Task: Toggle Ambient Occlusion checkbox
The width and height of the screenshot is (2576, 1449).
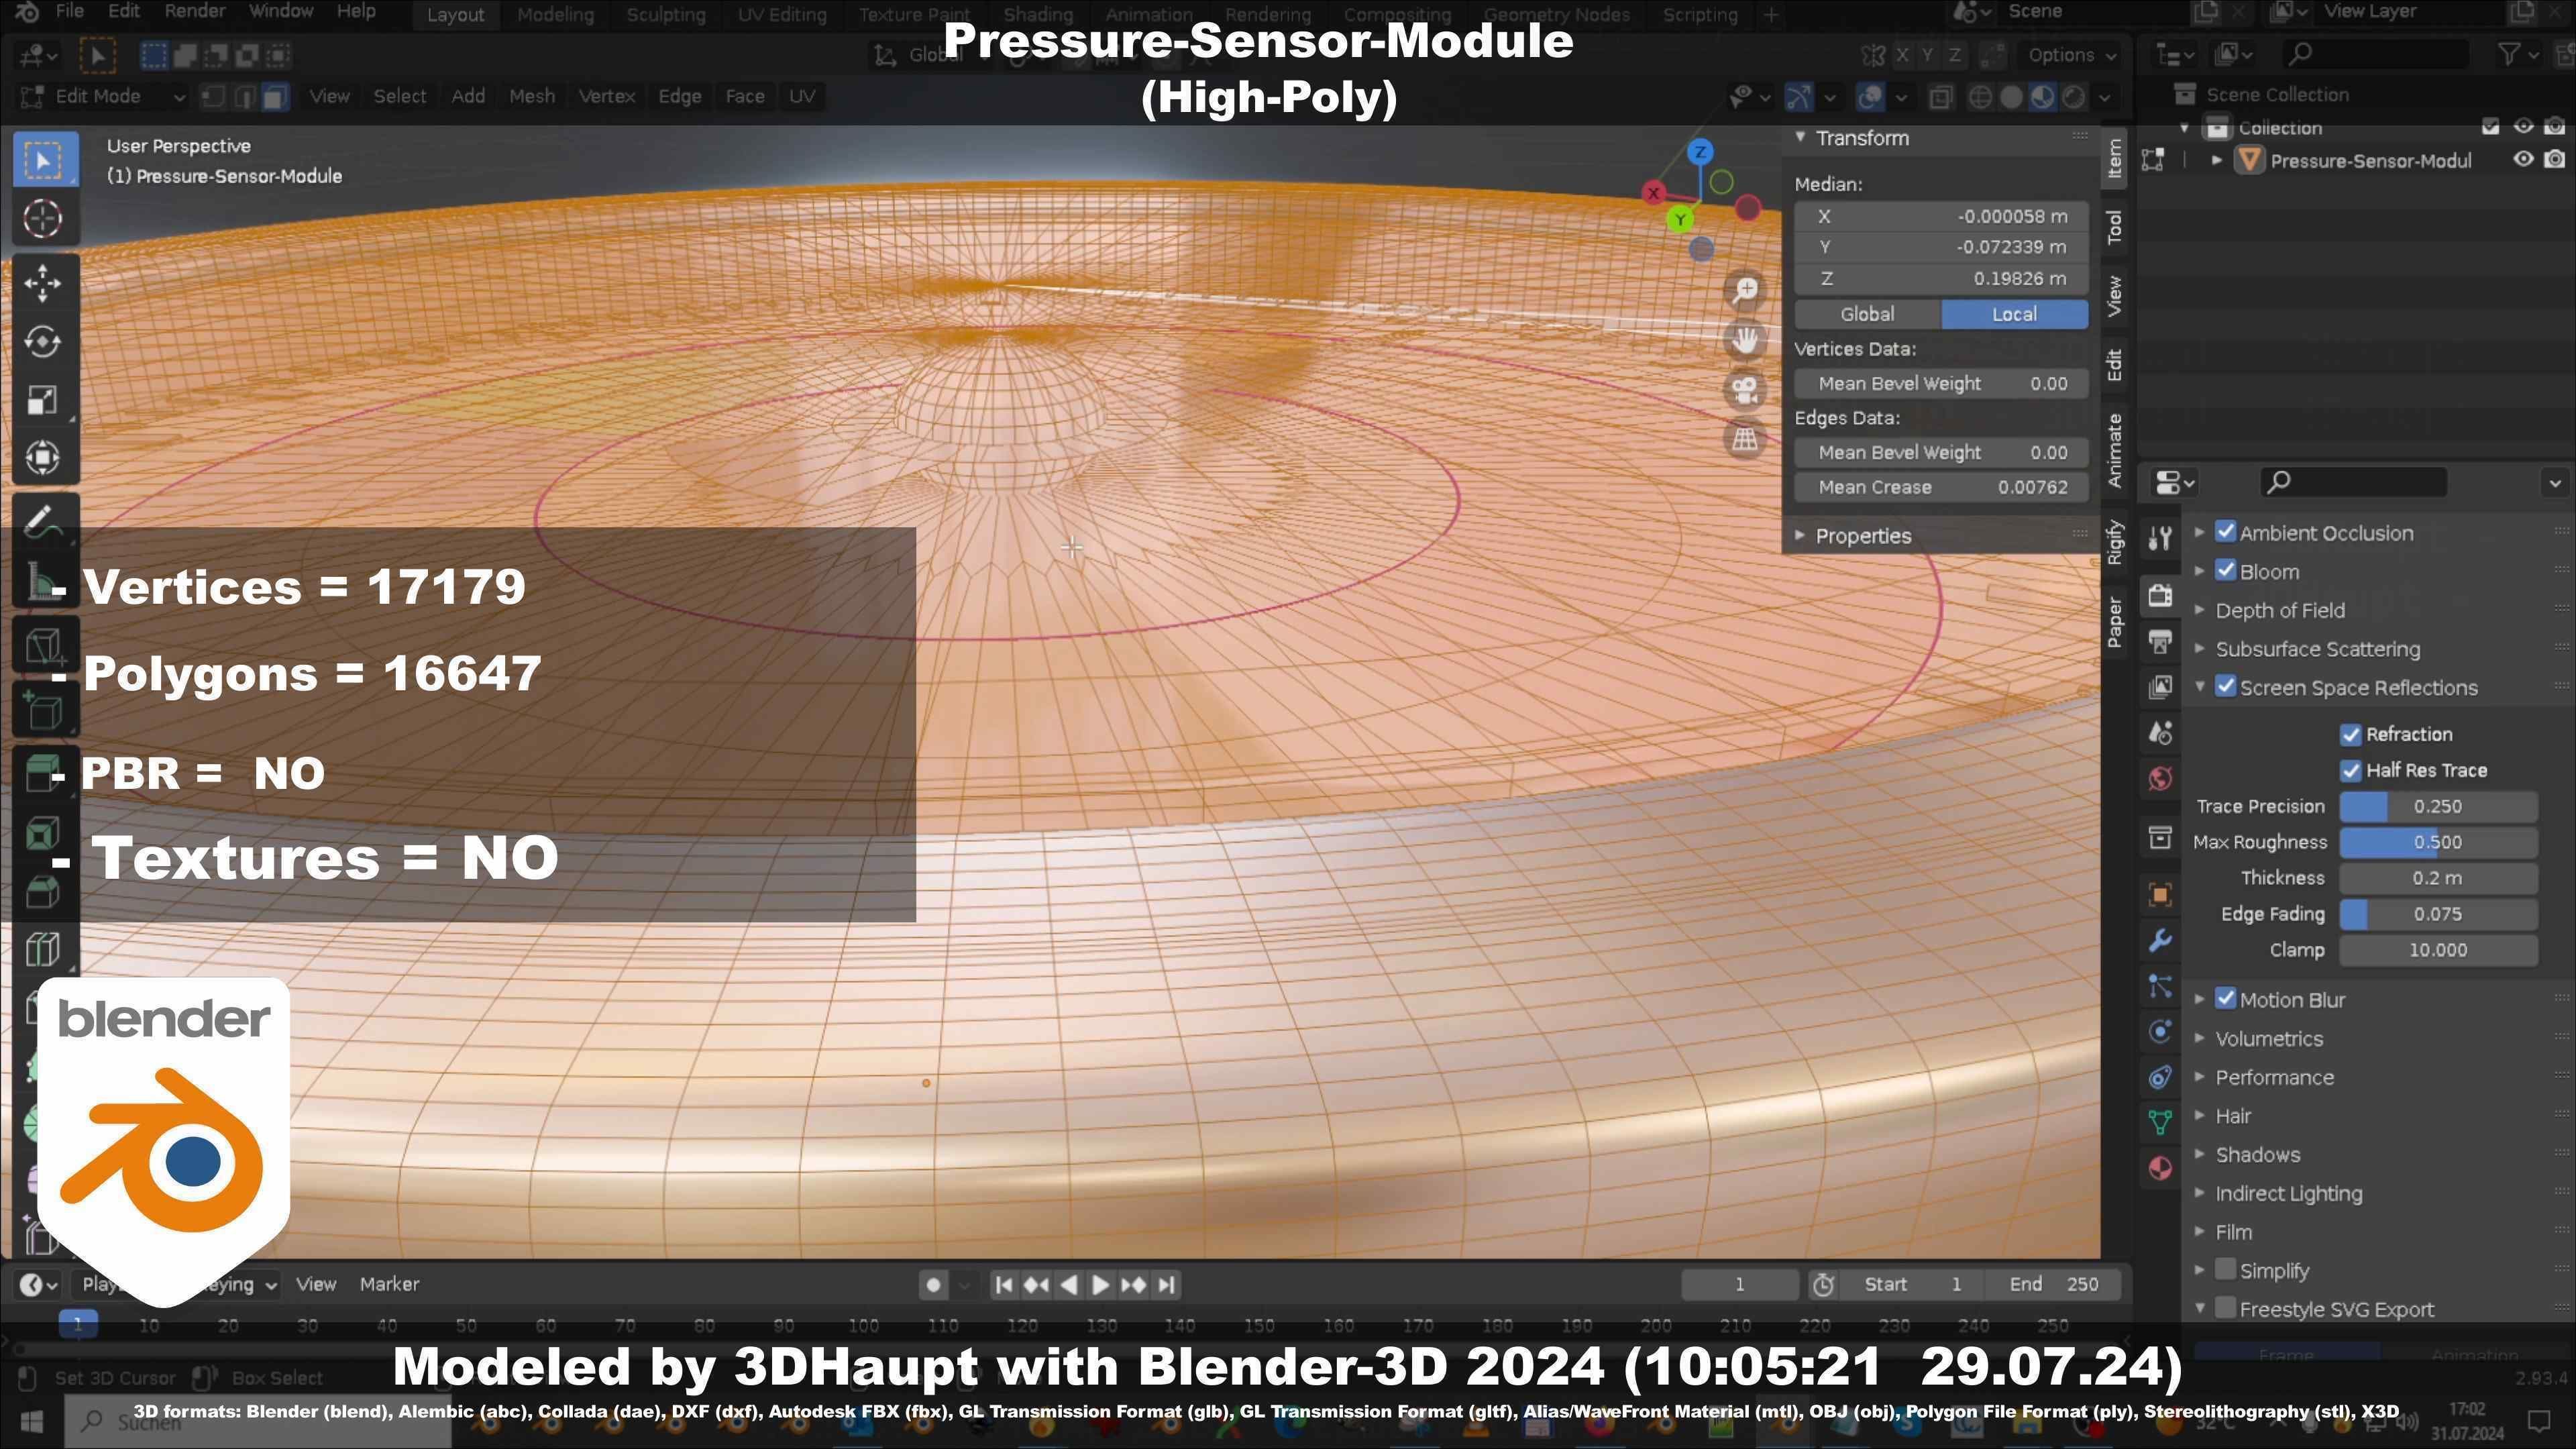Action: coord(2226,532)
